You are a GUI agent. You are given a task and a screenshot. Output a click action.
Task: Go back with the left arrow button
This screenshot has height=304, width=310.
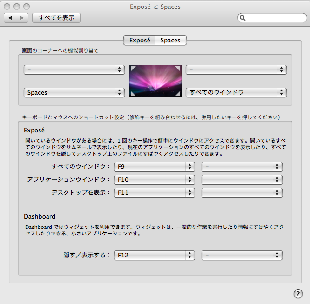point(10,18)
